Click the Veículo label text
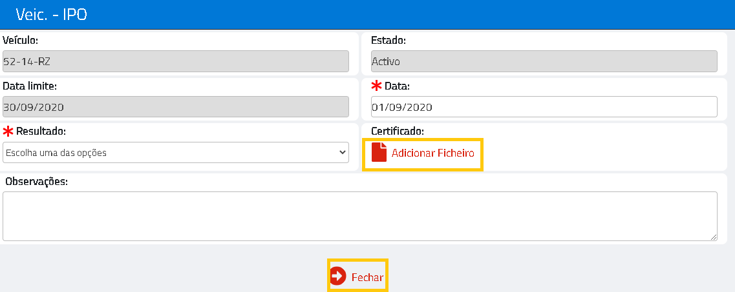735x292 pixels. click(21, 40)
